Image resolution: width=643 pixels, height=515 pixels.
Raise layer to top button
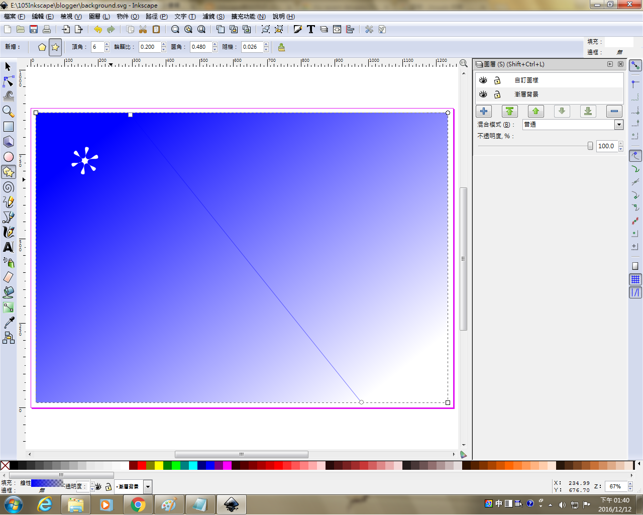(x=510, y=112)
